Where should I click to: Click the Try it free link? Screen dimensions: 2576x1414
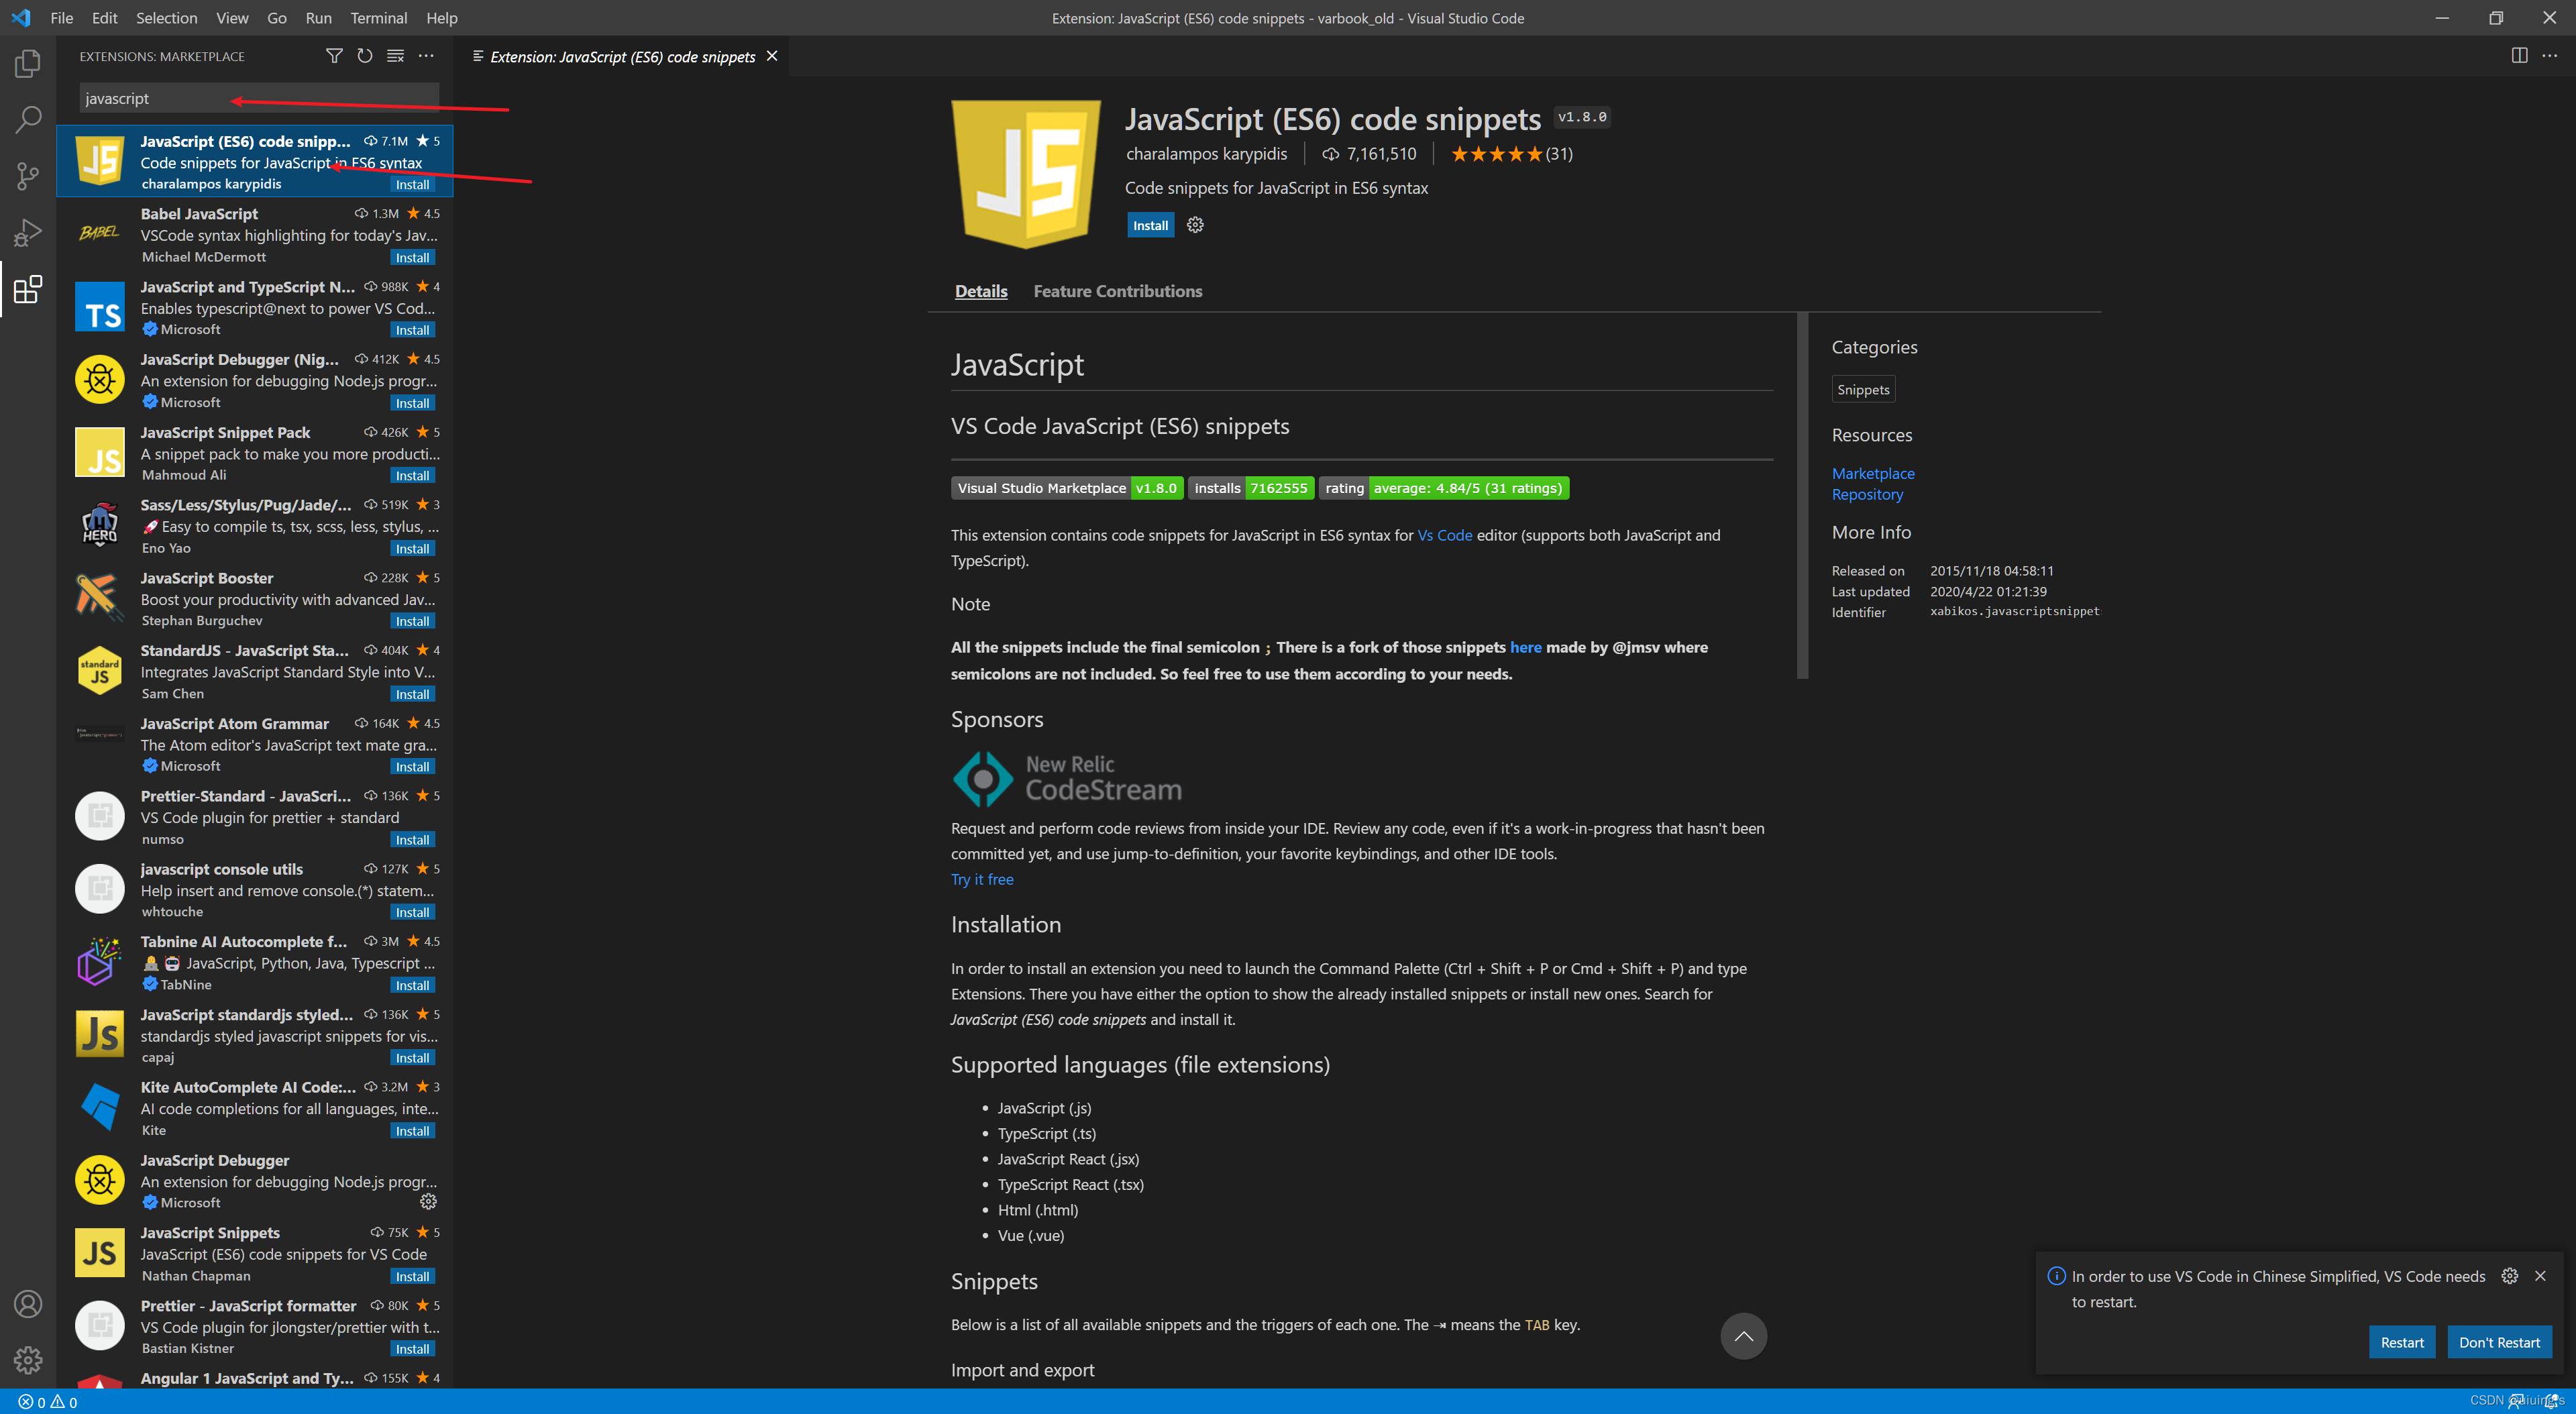pos(981,879)
